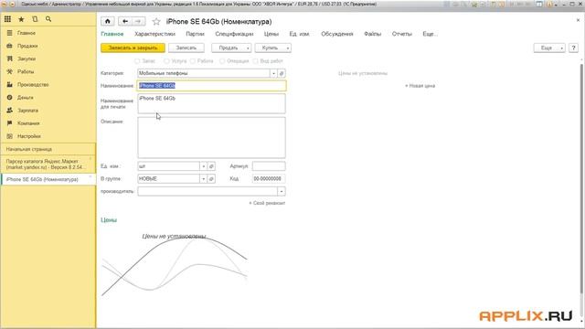Expand the Еще... tab overflow
585x329 pixels.
coord(430,34)
